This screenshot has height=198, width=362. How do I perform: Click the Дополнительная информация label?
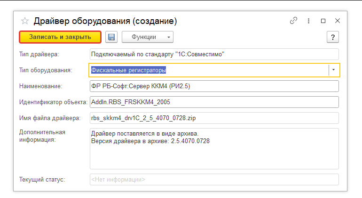click(x=42, y=136)
